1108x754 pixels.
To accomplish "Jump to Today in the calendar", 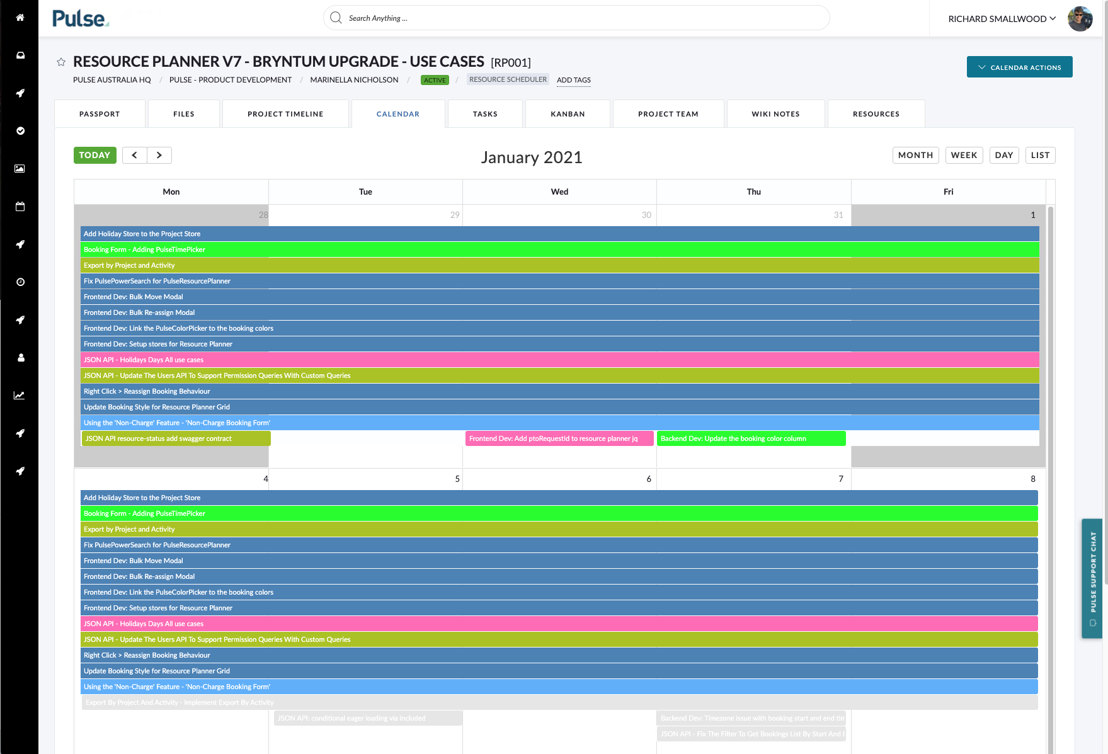I will [95, 155].
